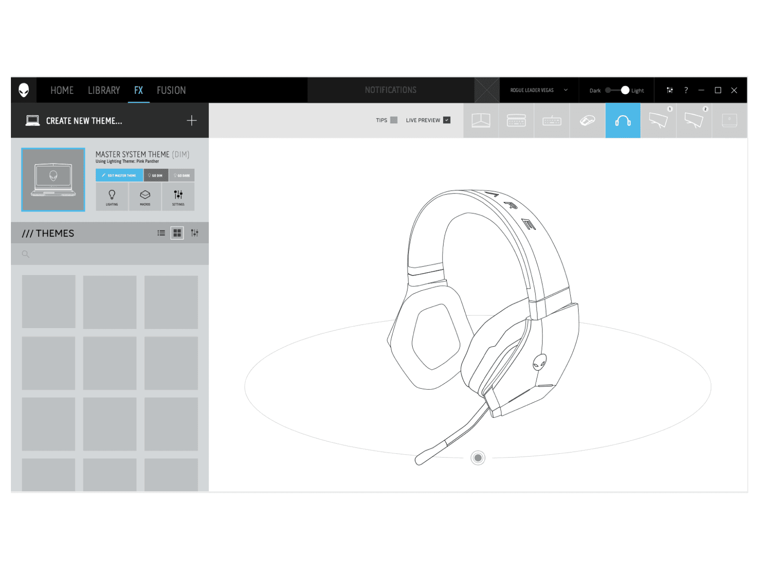Image resolution: width=759 pixels, height=569 pixels.
Task: Open Lighting settings for master theme
Action: tap(112, 196)
